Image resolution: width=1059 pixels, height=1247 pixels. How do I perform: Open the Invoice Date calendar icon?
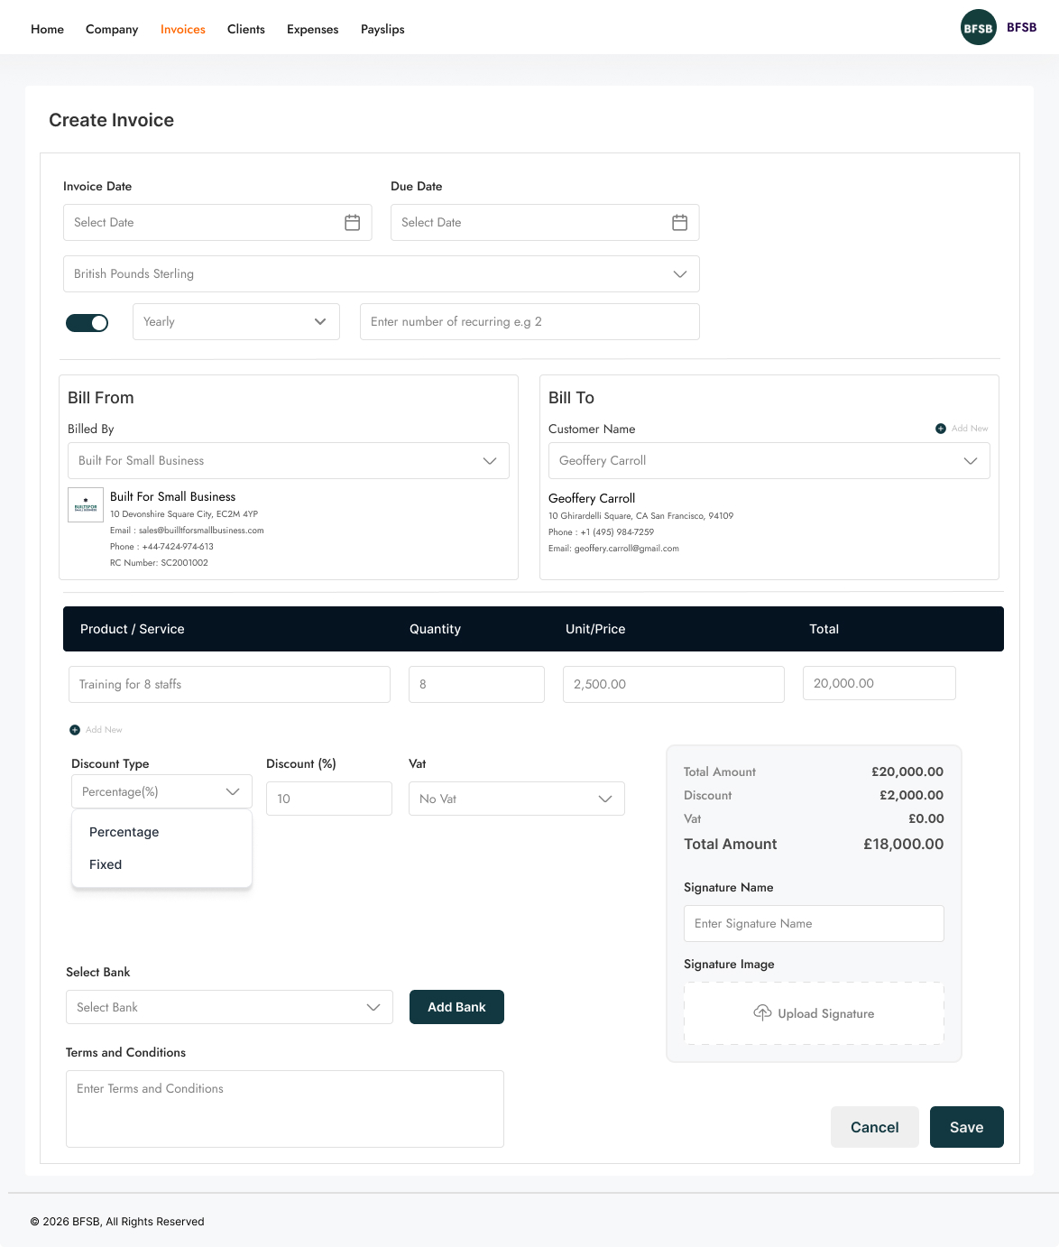353,223
